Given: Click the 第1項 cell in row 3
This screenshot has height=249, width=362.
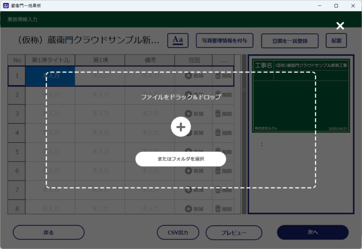Looking at the screenshot, I should click(100, 114).
